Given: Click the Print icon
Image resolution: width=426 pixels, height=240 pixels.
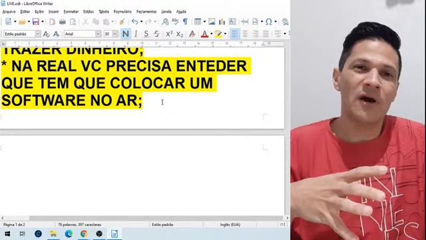Looking at the screenshot, I should tap(63, 21).
